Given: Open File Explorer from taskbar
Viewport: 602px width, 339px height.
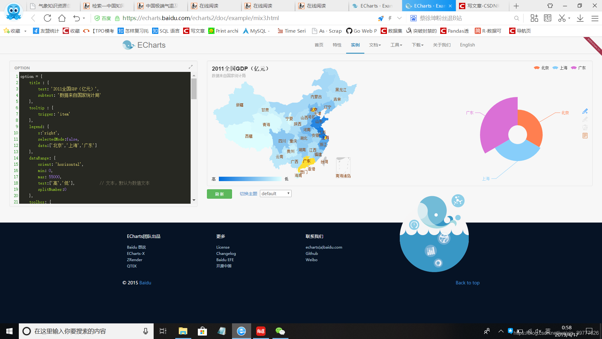Looking at the screenshot, I should tap(183, 331).
